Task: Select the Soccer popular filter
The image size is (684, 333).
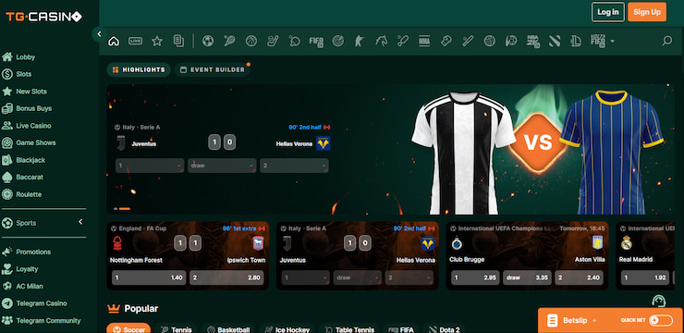Action: (128, 329)
